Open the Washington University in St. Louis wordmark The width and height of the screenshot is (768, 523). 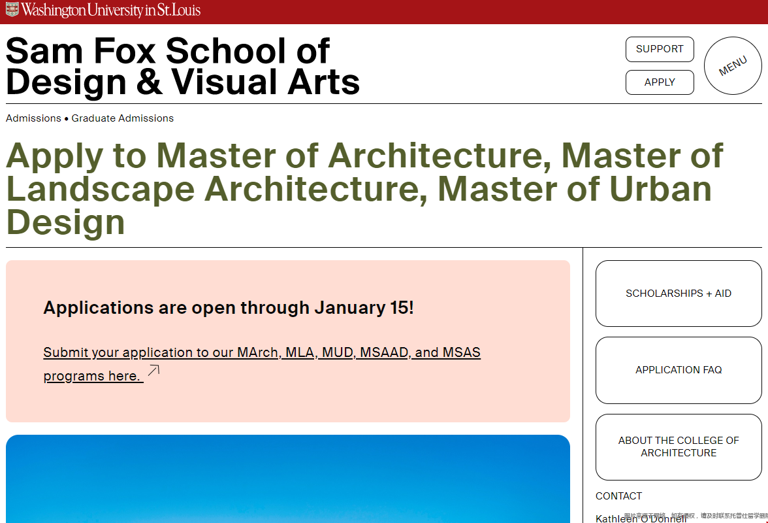(x=111, y=10)
